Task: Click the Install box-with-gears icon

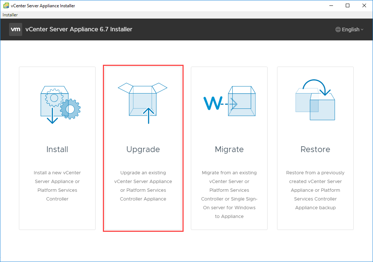Action: pyautogui.click(x=60, y=105)
